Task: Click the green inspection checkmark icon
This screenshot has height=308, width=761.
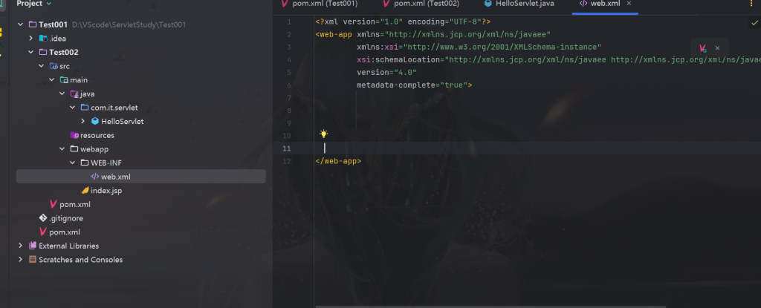Action: [754, 23]
